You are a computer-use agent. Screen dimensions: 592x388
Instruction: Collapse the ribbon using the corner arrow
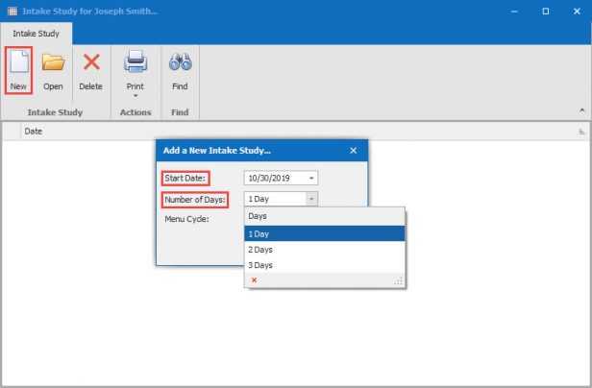(581, 109)
